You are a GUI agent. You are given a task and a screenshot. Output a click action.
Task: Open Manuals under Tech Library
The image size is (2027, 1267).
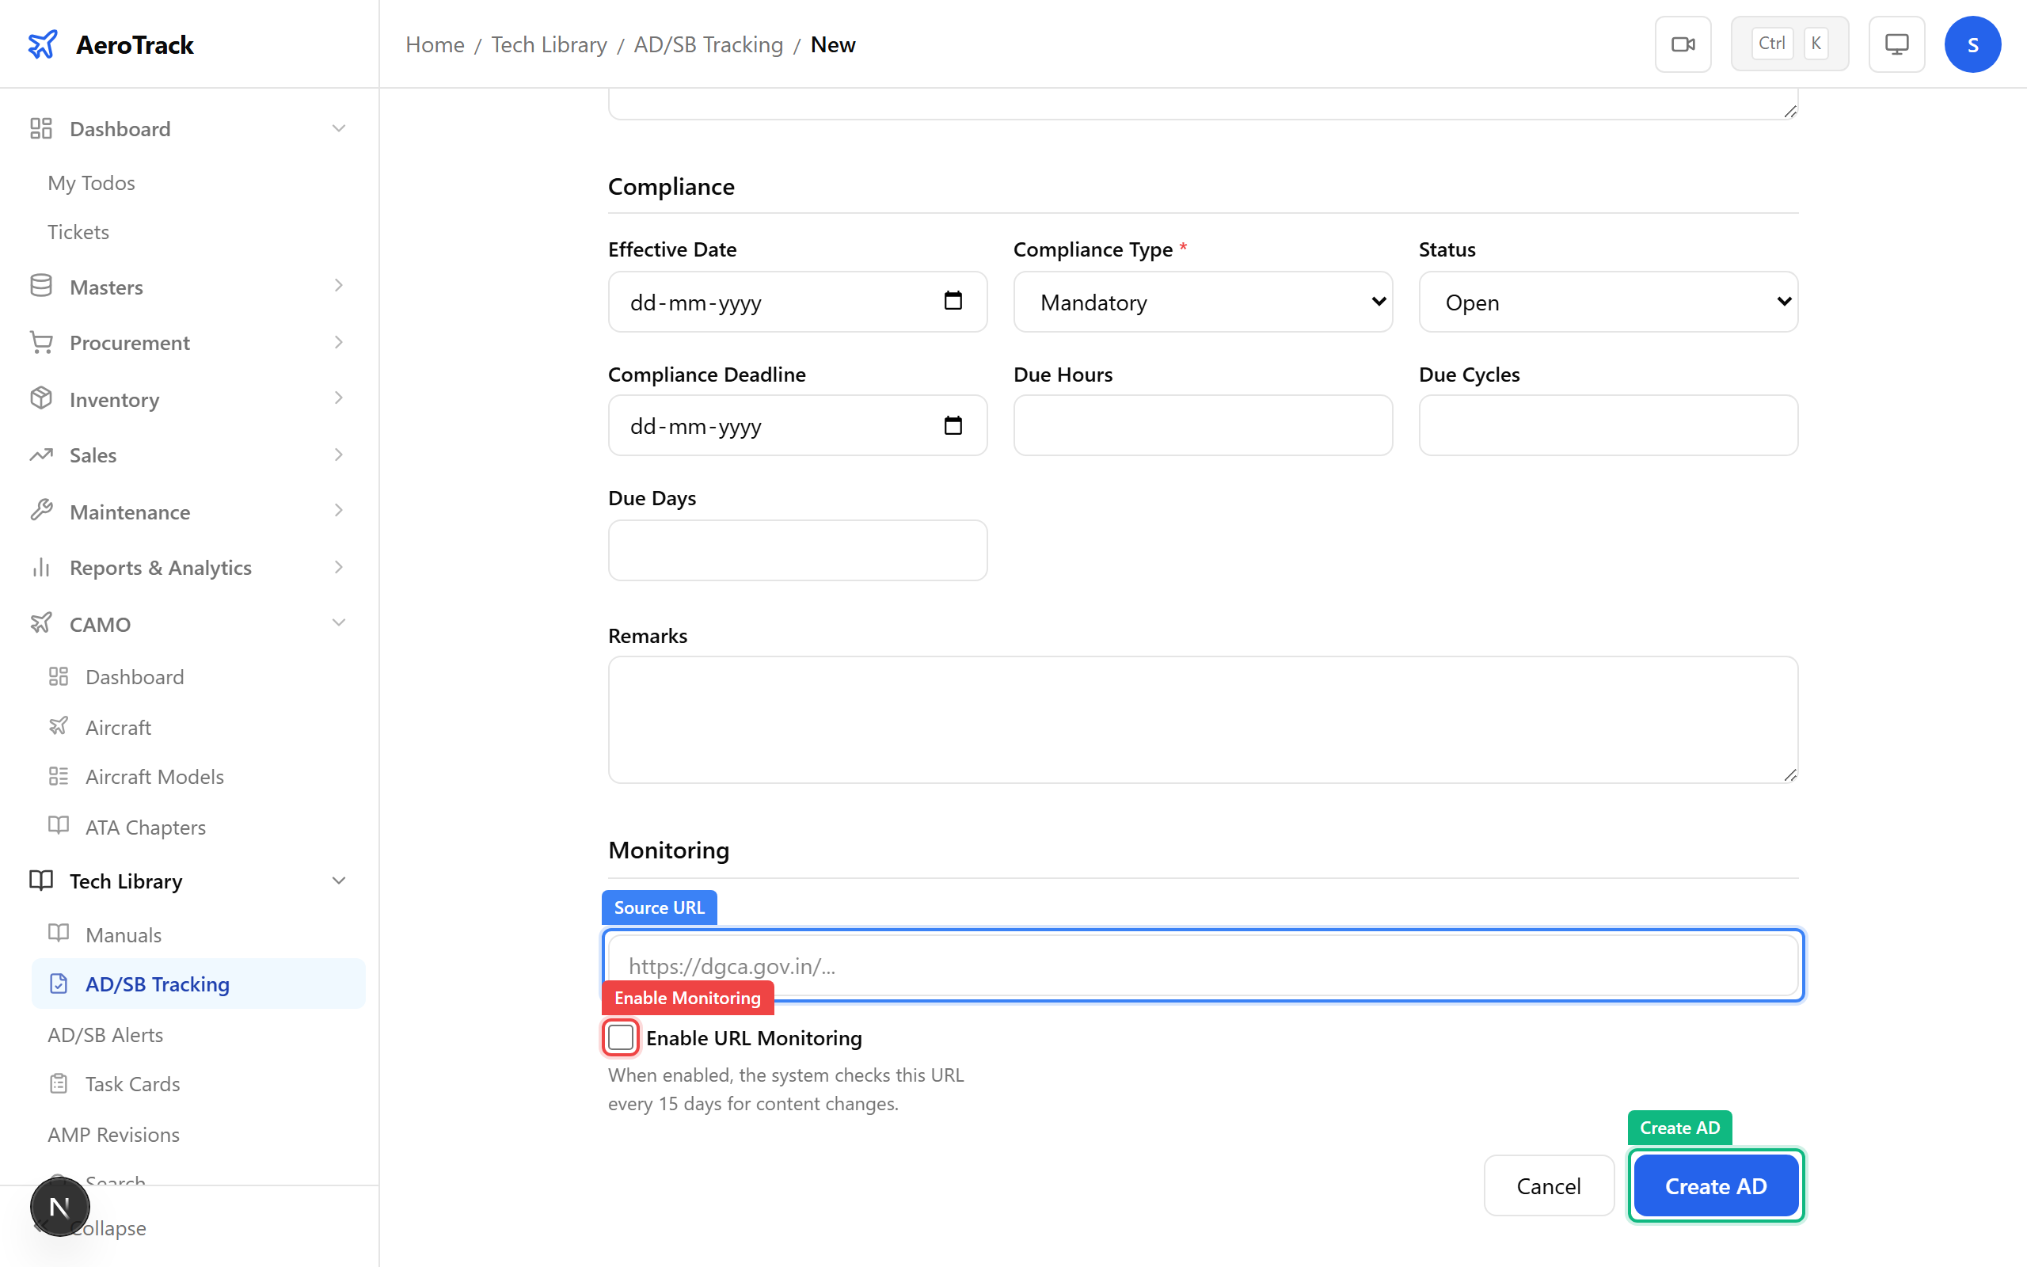tap(124, 934)
